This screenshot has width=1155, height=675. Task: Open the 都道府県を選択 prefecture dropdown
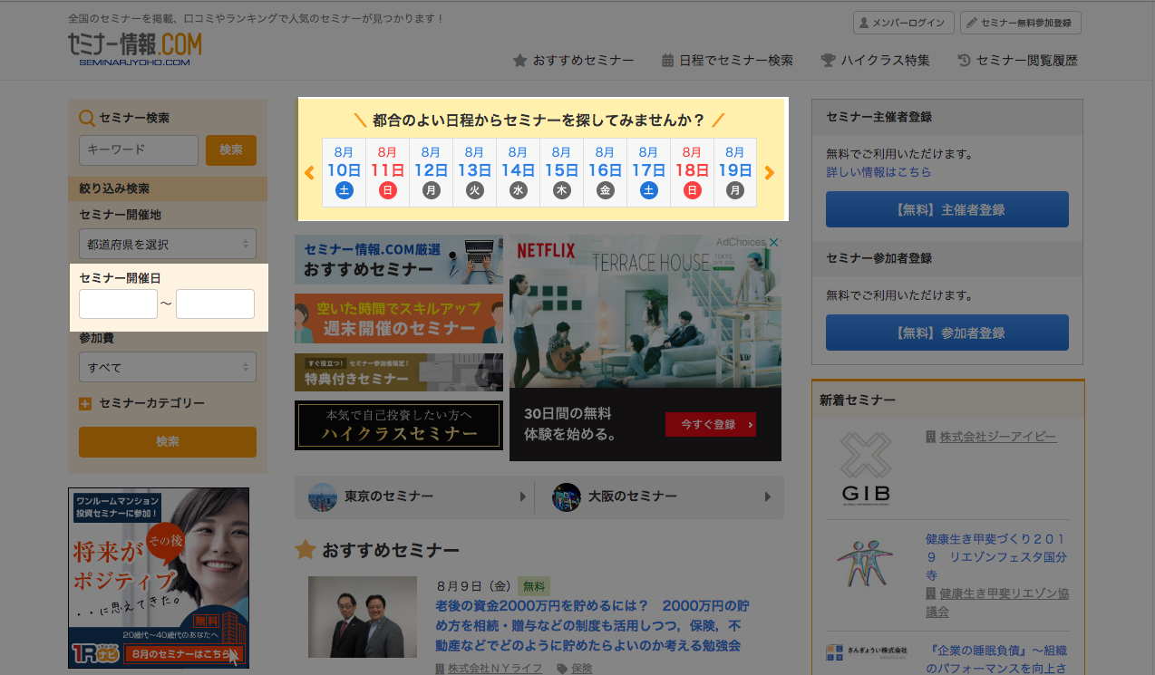point(168,244)
